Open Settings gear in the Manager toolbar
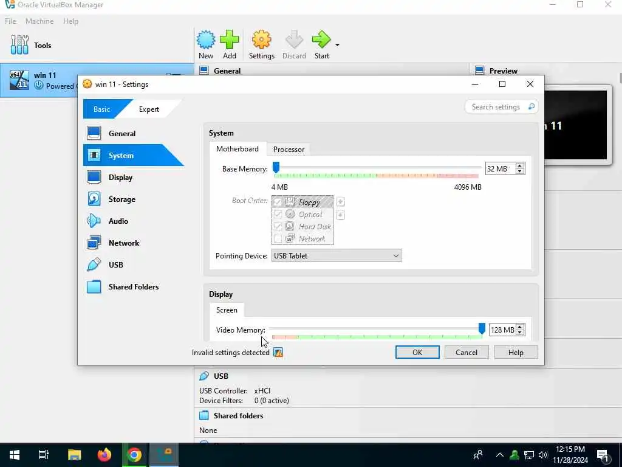The width and height of the screenshot is (622, 467). (261, 40)
